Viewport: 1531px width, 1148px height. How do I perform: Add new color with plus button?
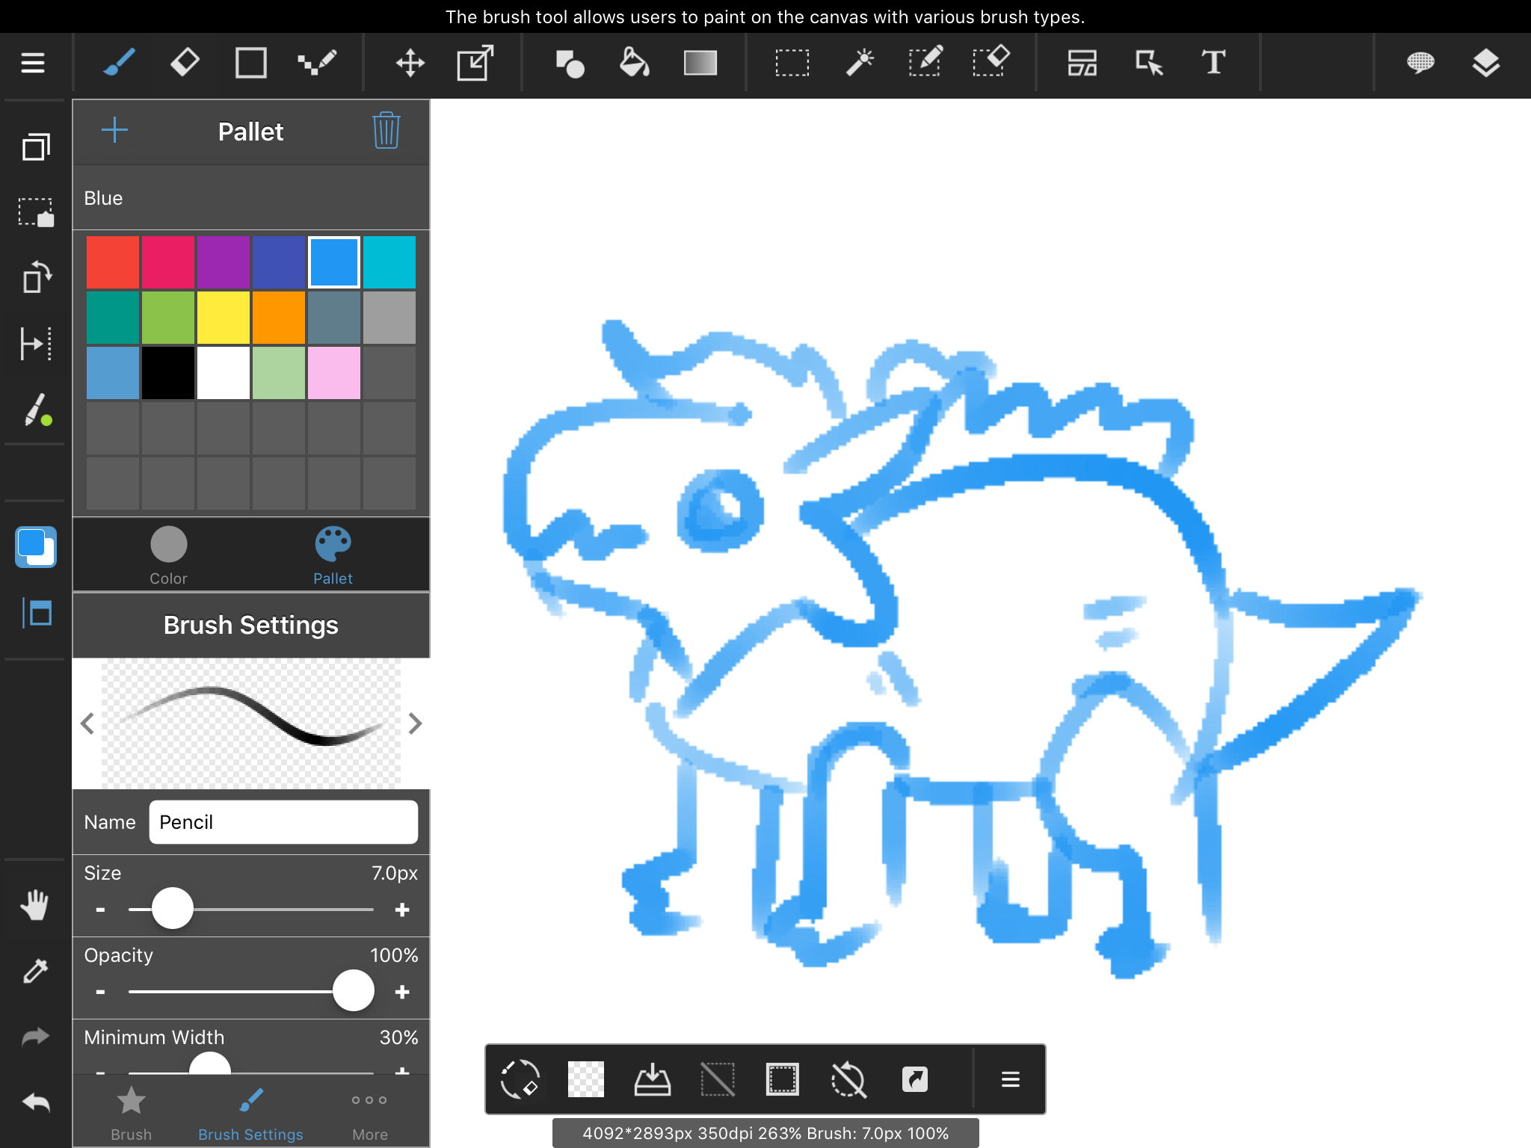coord(114,131)
